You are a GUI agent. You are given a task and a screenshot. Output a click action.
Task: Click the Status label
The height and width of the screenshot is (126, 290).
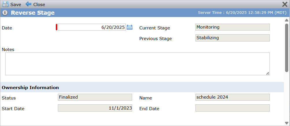coord(9,98)
